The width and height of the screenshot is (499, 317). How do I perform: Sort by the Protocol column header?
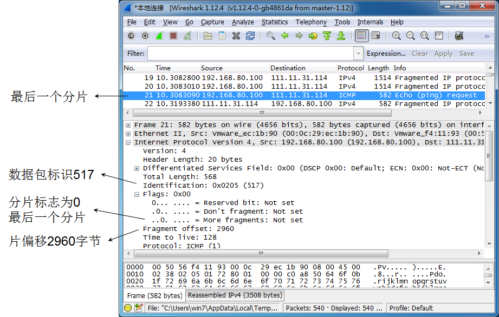(x=352, y=68)
